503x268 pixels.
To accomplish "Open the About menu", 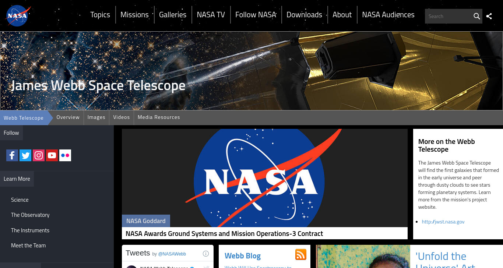I will click(x=342, y=15).
